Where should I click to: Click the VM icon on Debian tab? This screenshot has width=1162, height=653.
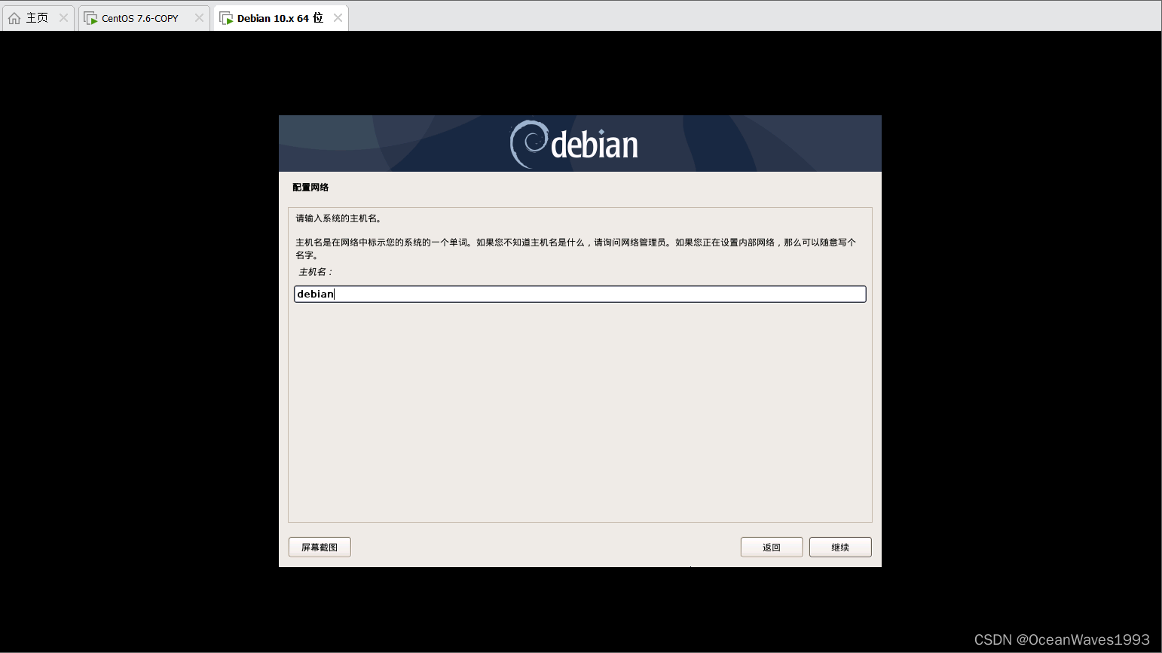(x=226, y=18)
